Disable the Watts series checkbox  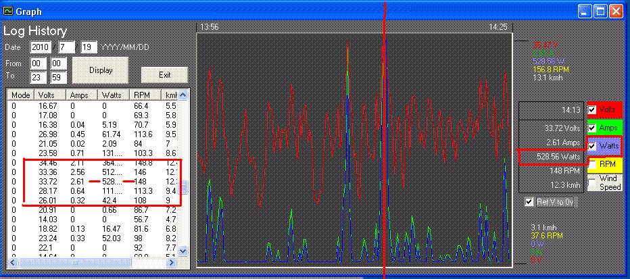593,145
